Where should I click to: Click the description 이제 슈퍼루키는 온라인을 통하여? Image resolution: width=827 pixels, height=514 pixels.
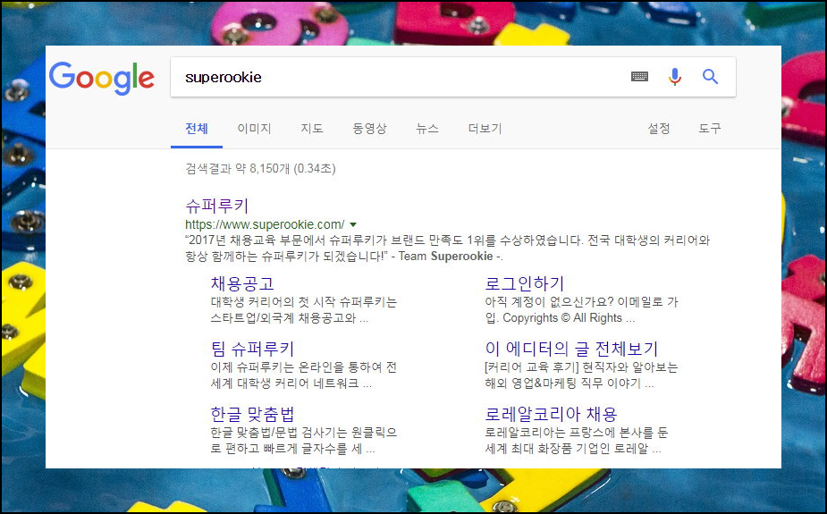point(304,375)
